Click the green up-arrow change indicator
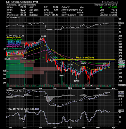This screenshot has width=126, height=129. [x=101, y=7]
